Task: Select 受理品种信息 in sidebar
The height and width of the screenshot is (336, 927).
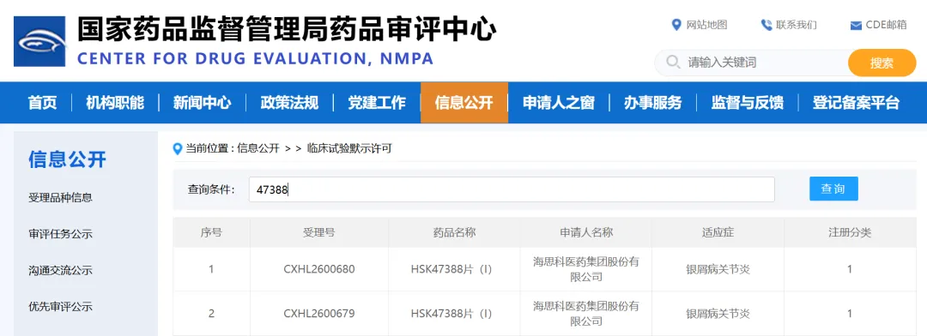Action: point(60,197)
